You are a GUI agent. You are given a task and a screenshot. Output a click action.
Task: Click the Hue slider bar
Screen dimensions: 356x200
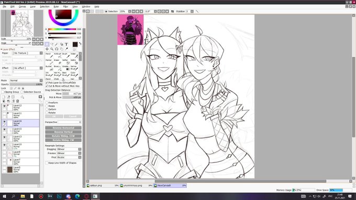point(62,29)
